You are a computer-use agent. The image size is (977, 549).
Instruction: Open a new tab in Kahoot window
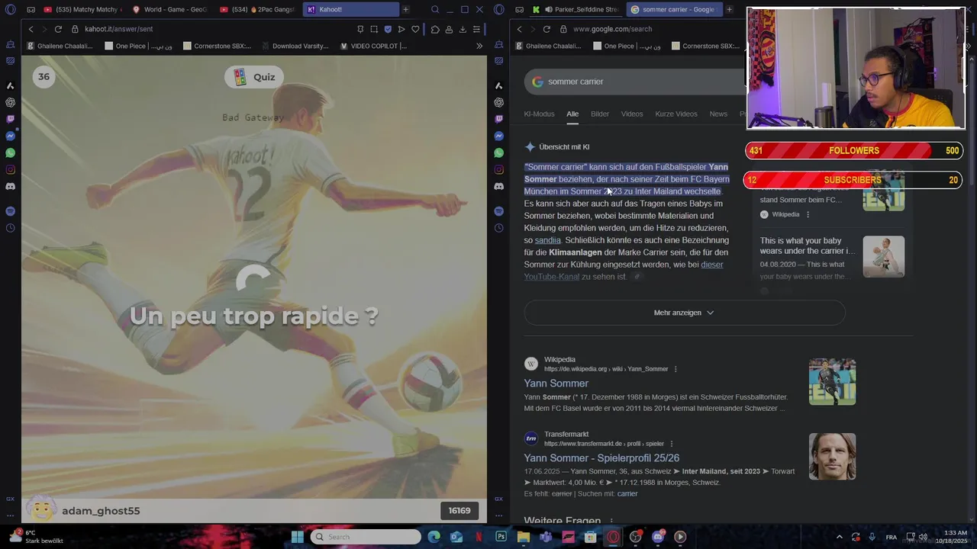[x=405, y=9]
